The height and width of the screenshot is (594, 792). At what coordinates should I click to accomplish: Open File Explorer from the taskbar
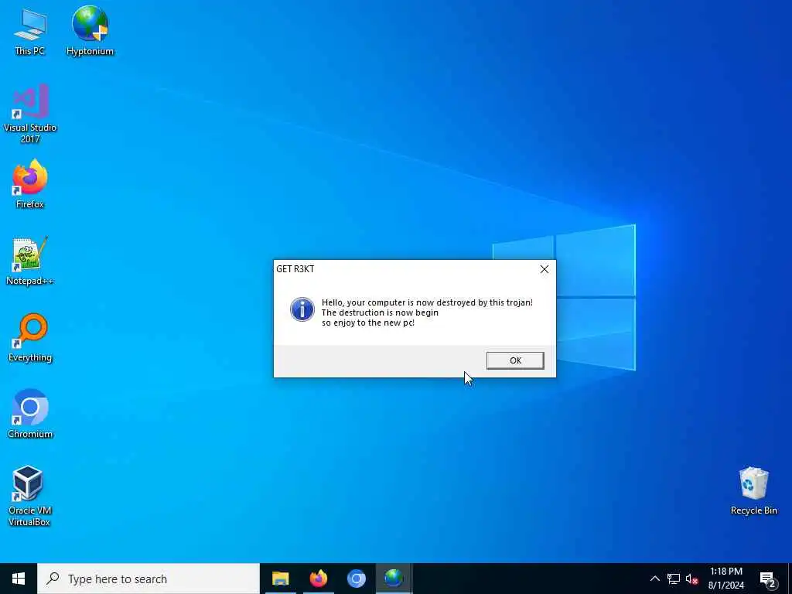click(280, 579)
